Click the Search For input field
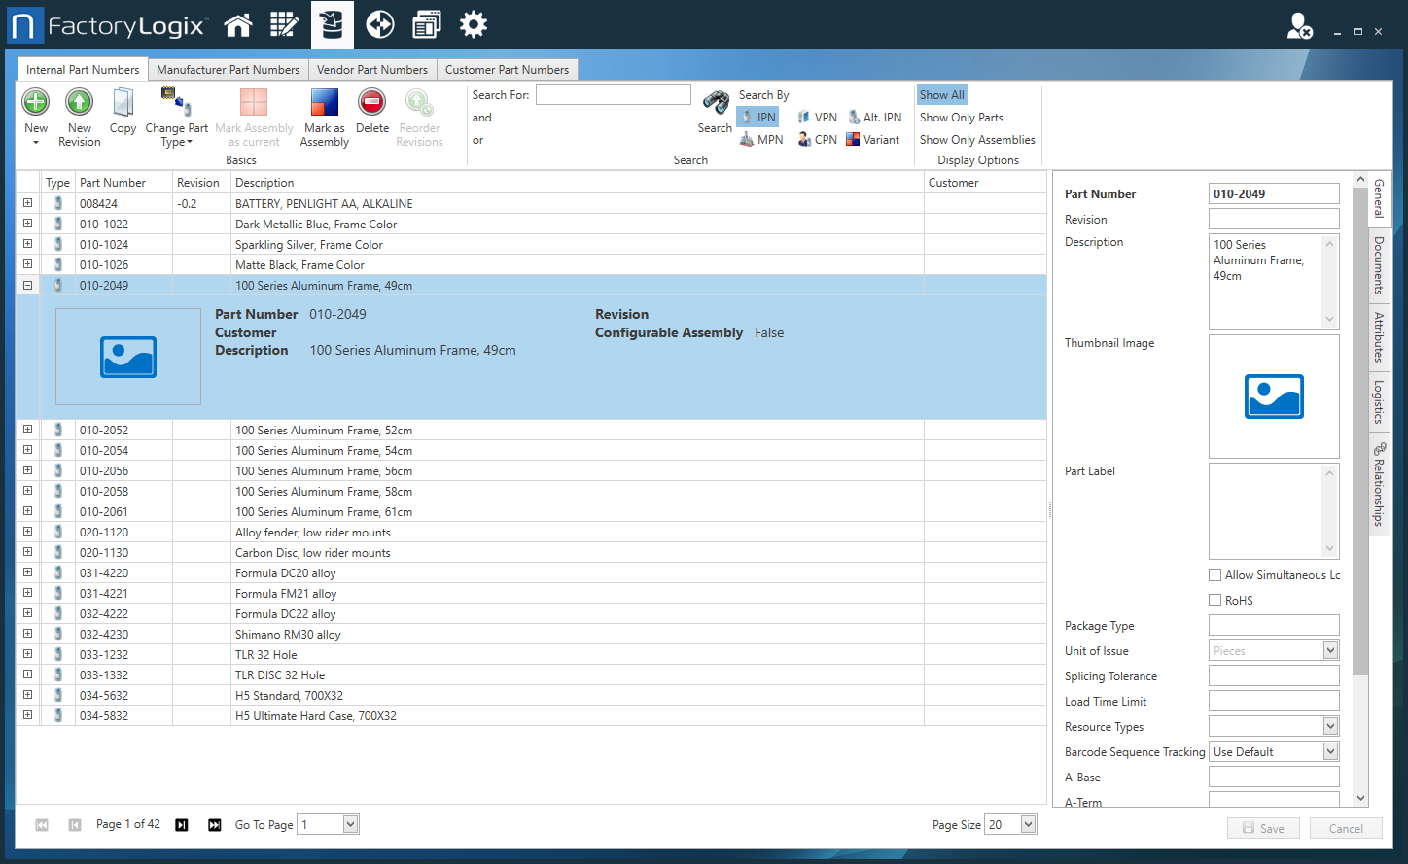Image resolution: width=1408 pixels, height=864 pixels. tap(613, 93)
